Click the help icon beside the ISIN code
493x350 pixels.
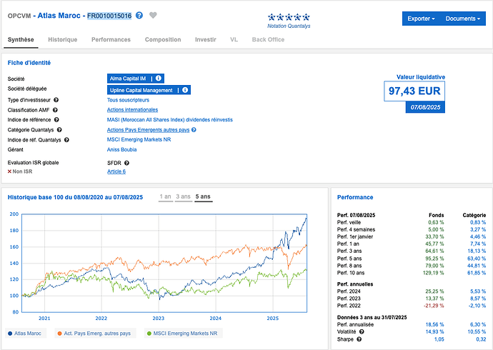click(139, 16)
